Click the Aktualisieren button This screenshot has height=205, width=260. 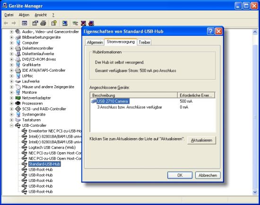pos(202,140)
